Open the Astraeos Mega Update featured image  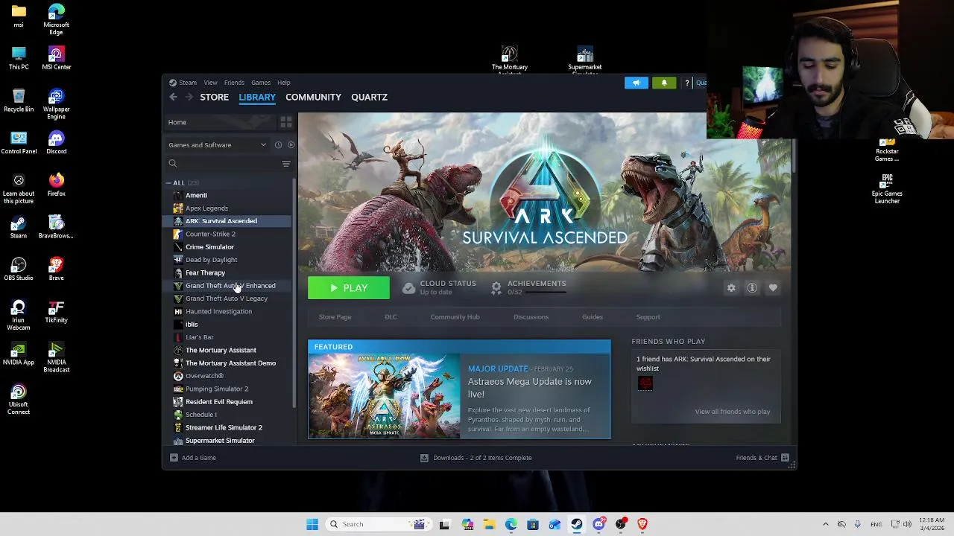[385, 396]
